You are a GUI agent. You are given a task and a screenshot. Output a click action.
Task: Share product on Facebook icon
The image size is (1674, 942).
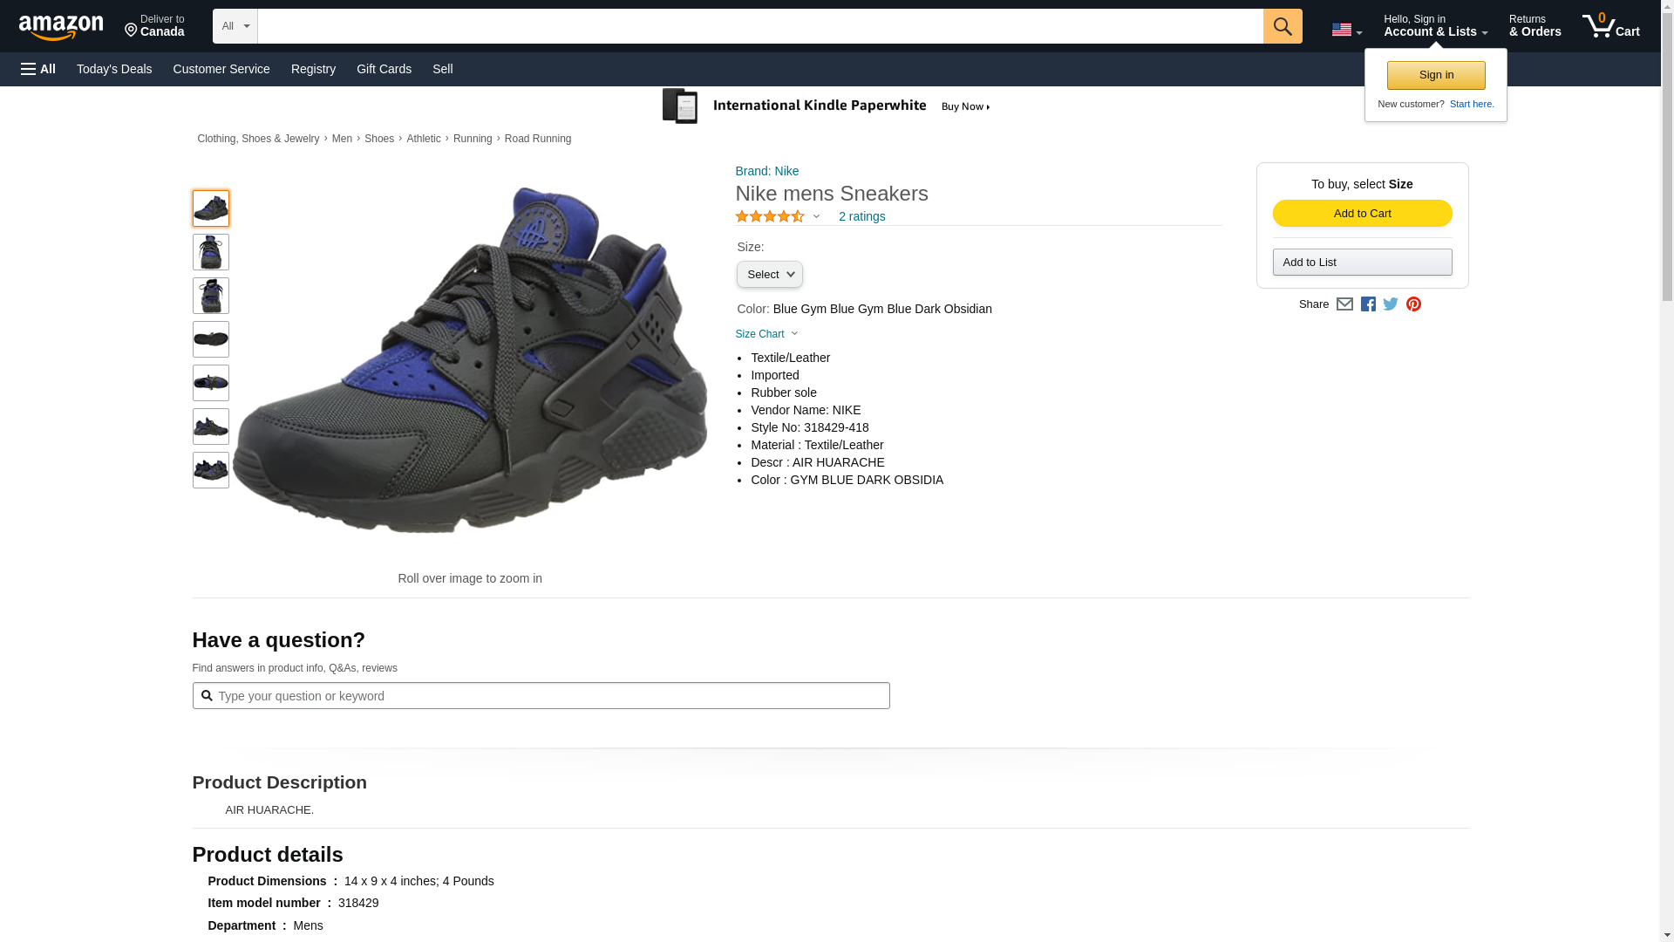[x=1368, y=304]
